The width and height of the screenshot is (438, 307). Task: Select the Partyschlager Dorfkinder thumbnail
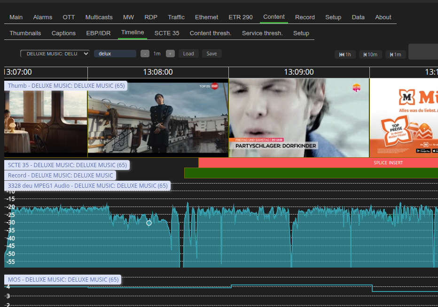click(x=298, y=118)
